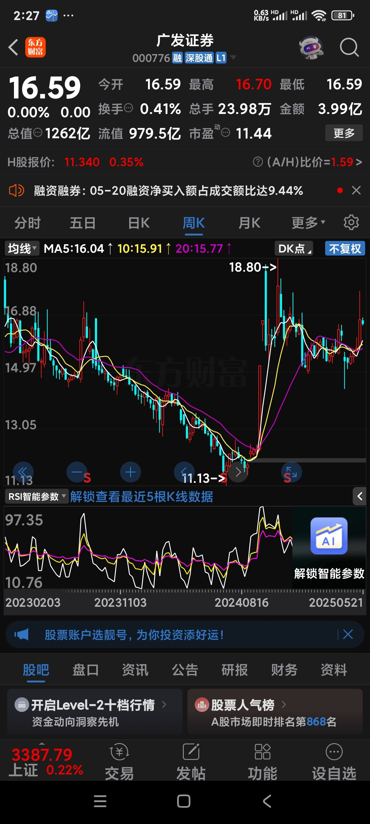
Task: Close the 股票账户选靓号 banner
Action: click(348, 634)
